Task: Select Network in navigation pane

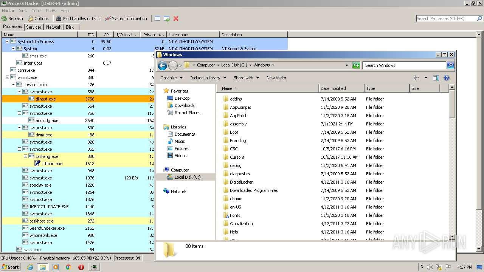Action: pos(178,192)
